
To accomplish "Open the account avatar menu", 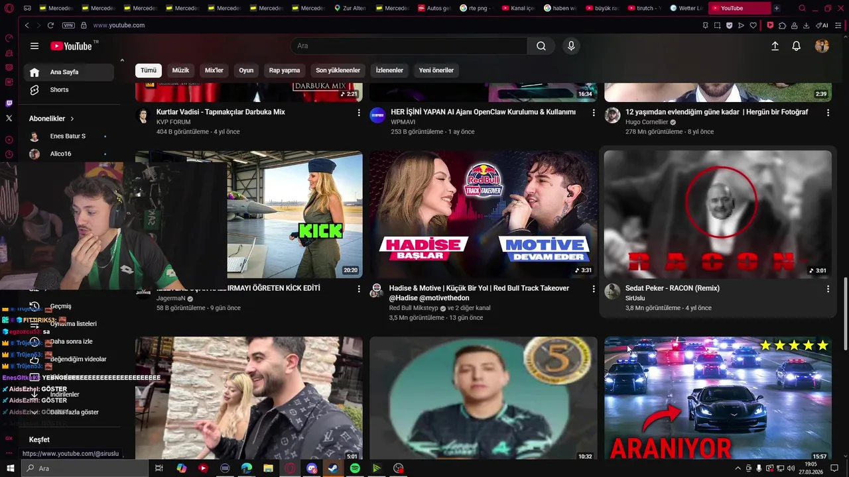I will 822,46.
